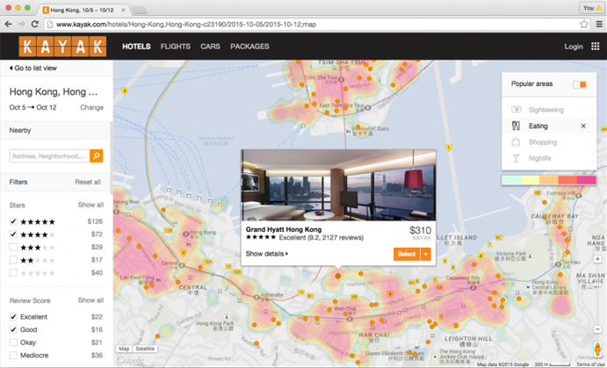Close the Hong Kong browser tab

tap(124, 10)
